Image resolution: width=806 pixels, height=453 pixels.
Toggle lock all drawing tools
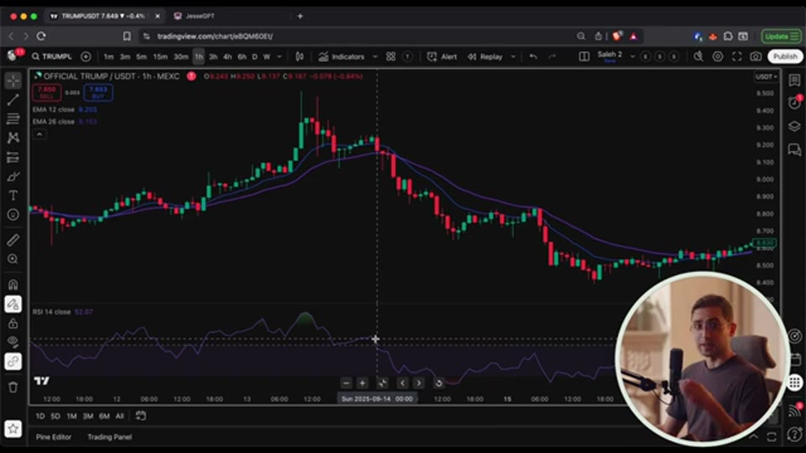tap(13, 323)
